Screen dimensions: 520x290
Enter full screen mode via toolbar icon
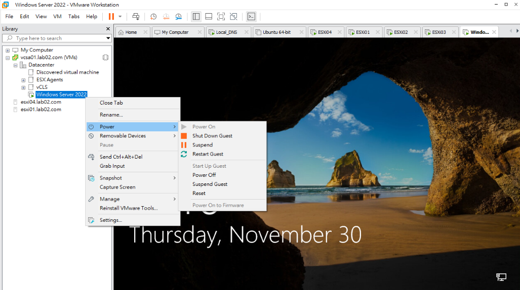coord(221,17)
